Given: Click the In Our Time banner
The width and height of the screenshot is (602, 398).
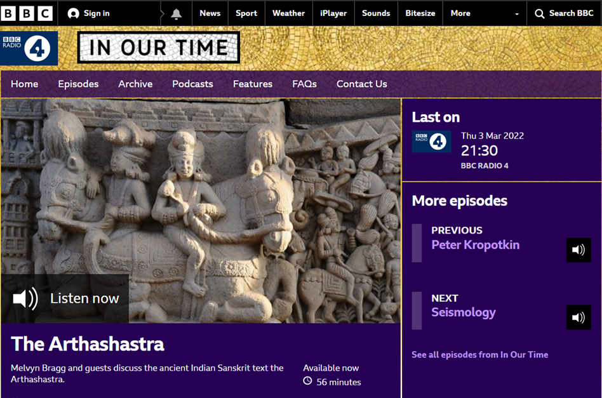Looking at the screenshot, I should [x=158, y=47].
